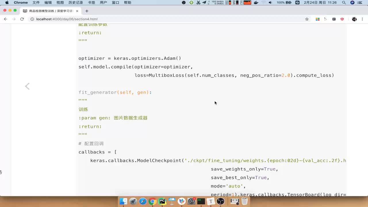Screen dimensions: 368x207
Task: Open the 文件 menu
Action: [x=36, y=3]
